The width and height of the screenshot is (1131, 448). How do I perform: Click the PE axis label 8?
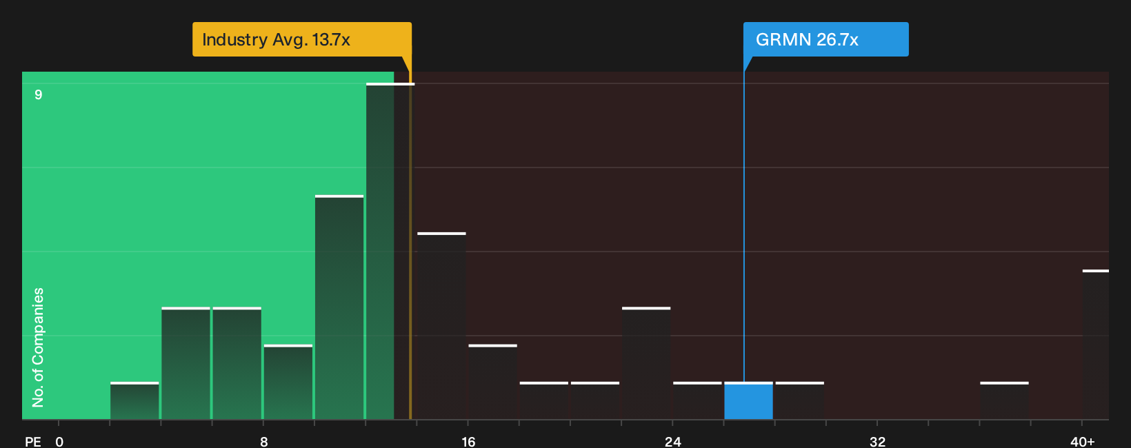coord(264,442)
